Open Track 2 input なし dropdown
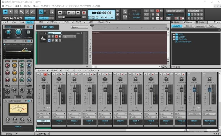 coord(59,114)
